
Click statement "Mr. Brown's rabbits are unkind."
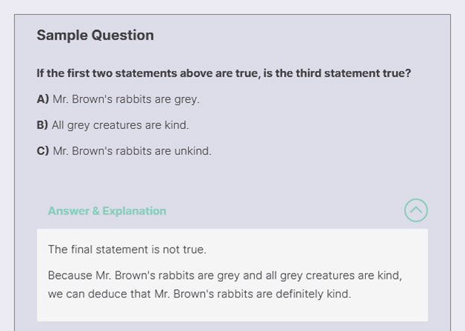132,151
